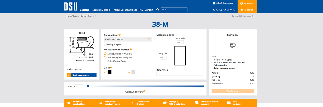The width and height of the screenshot is (323, 107).
Task: Open the About us page
Action: [119, 10]
